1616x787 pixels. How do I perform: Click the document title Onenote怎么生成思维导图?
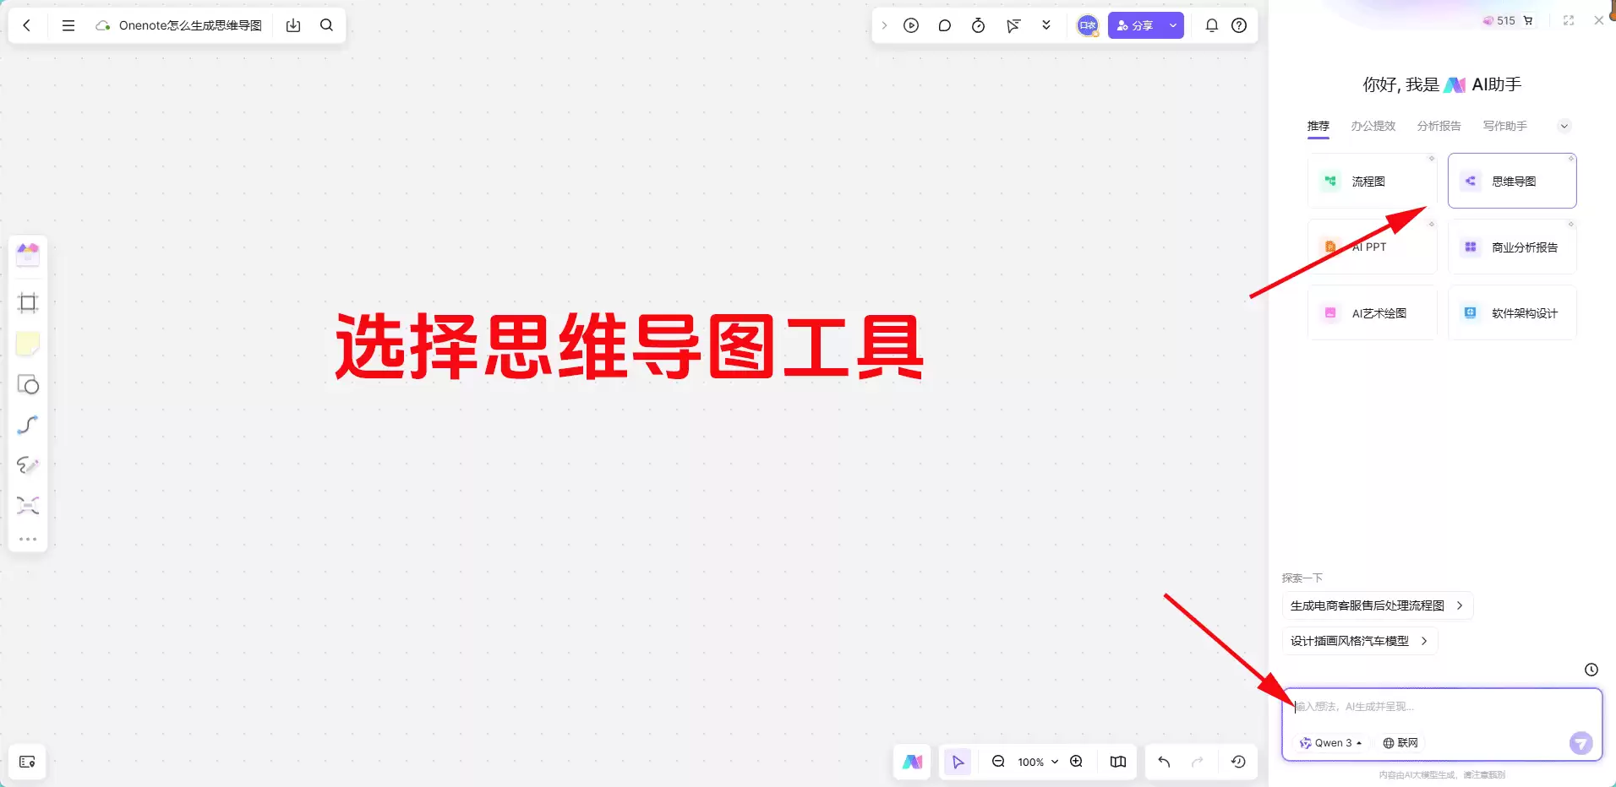tap(190, 25)
